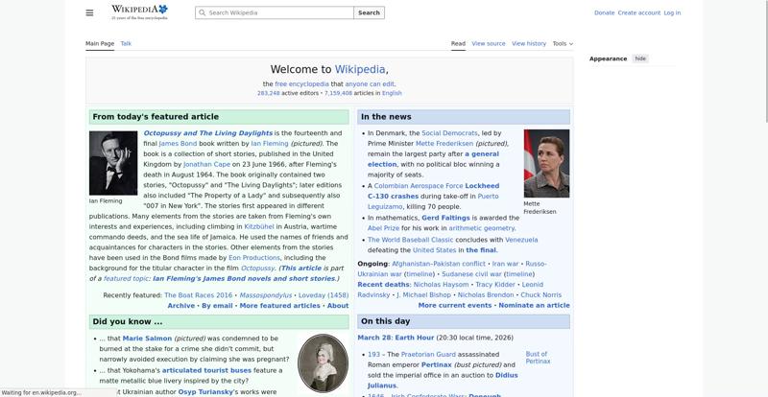Open the View source tab
768x397 pixels.
[489, 43]
